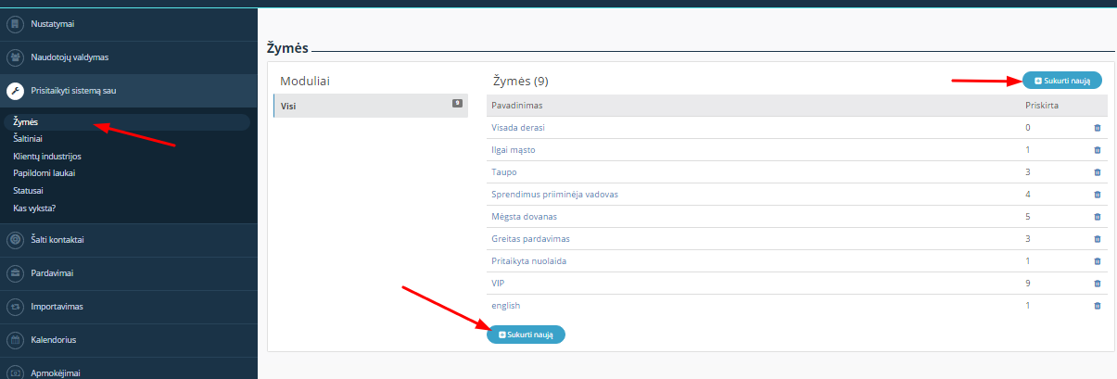
Task: Open the Sprendimus priiminėja vadovas tag
Action: (x=554, y=195)
